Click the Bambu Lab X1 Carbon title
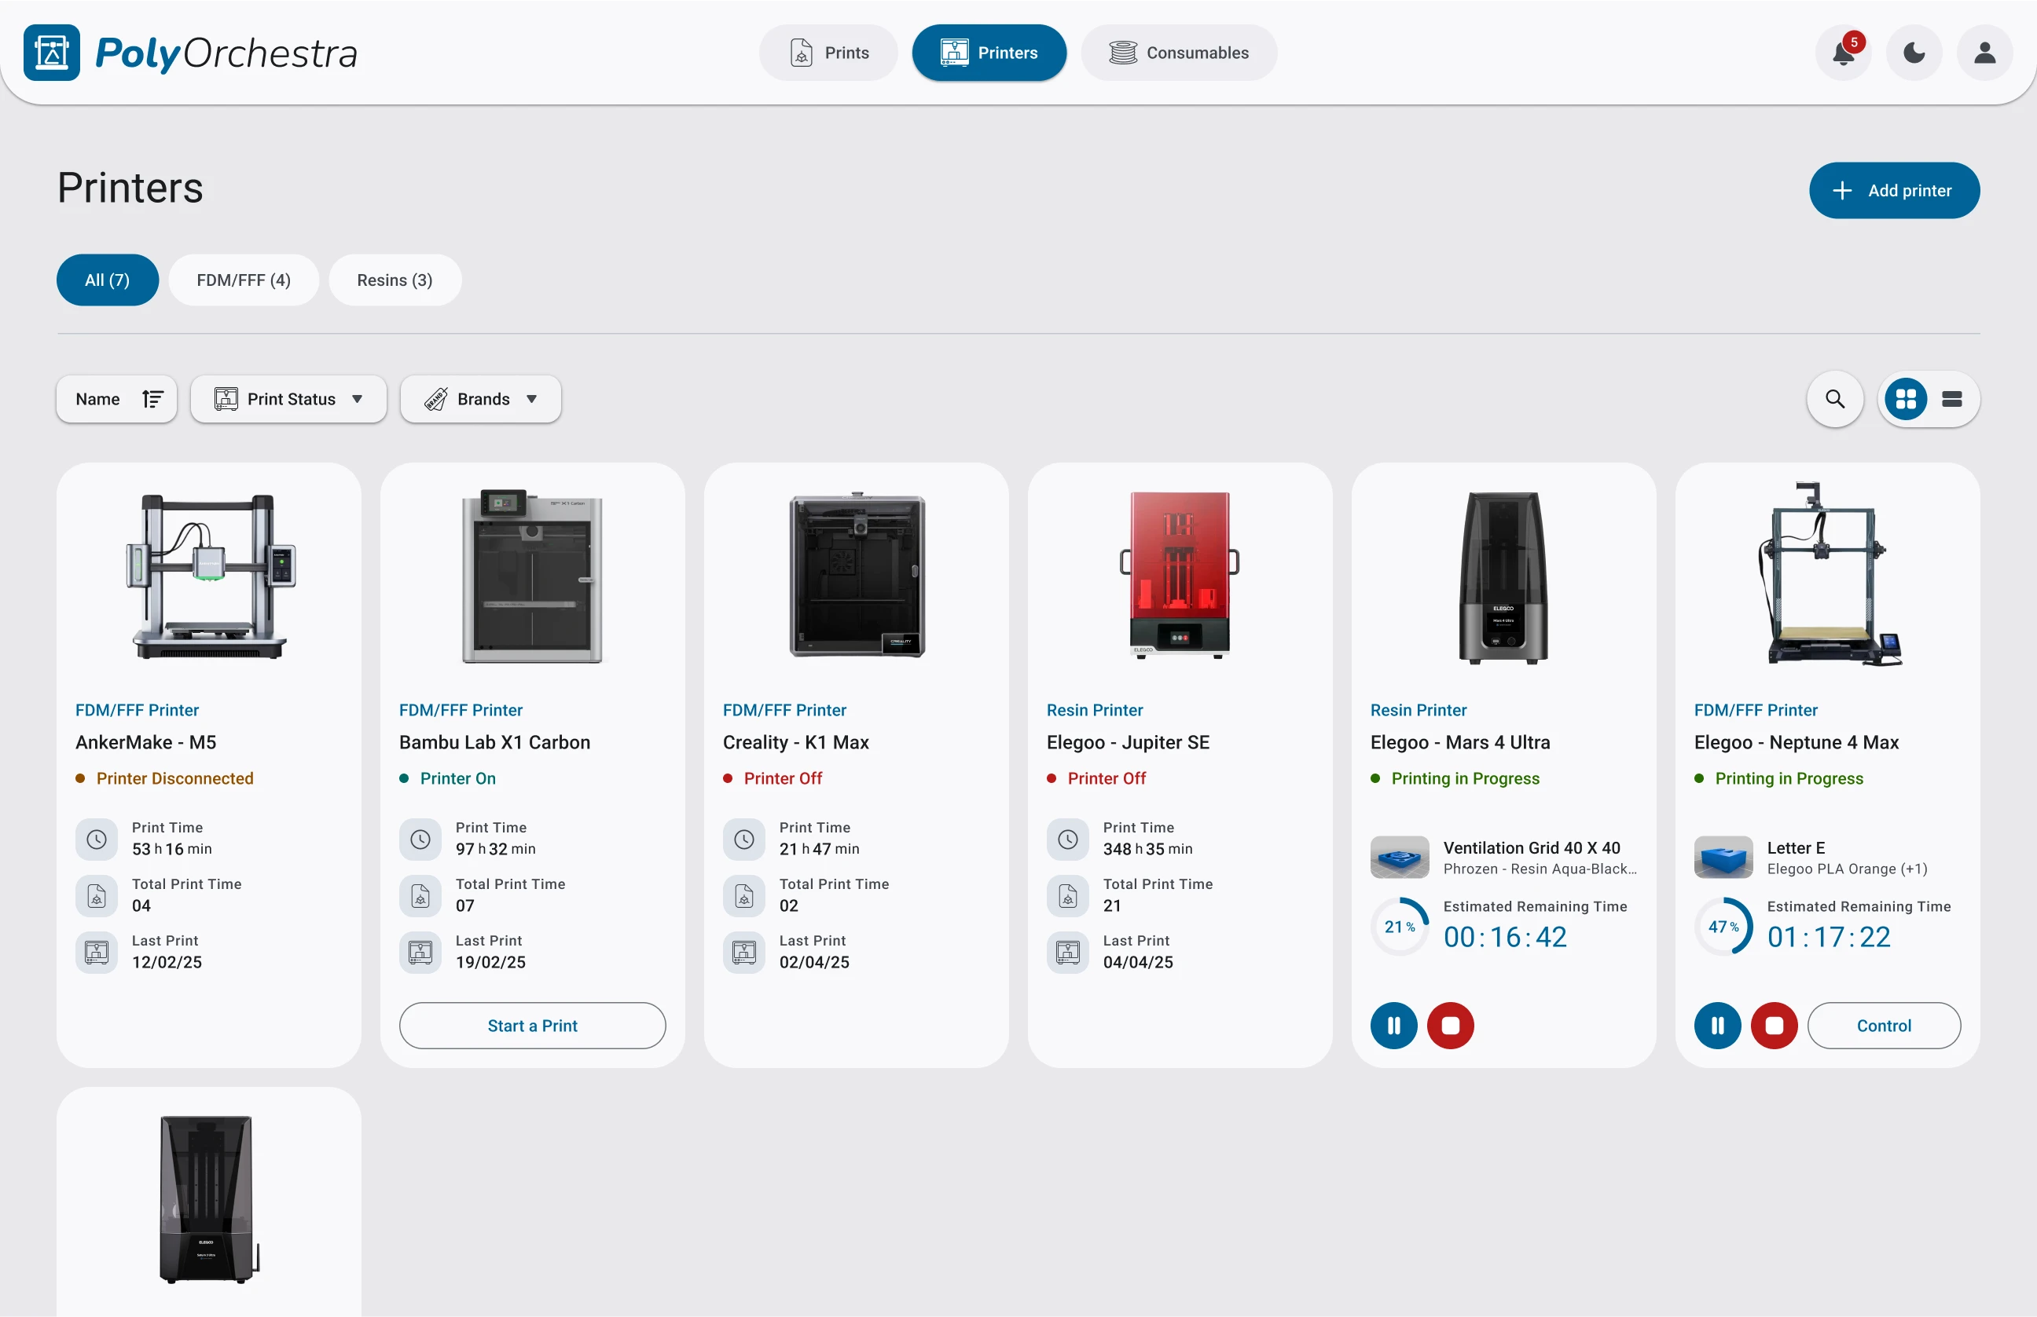Viewport: 2037px width, 1317px height. [494, 742]
